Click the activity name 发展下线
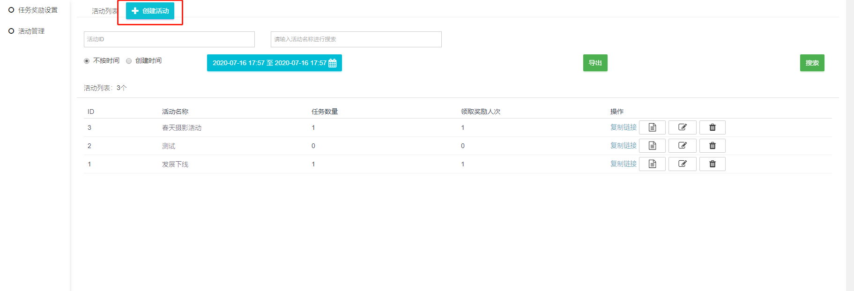The height and width of the screenshot is (291, 854). pyautogui.click(x=175, y=164)
